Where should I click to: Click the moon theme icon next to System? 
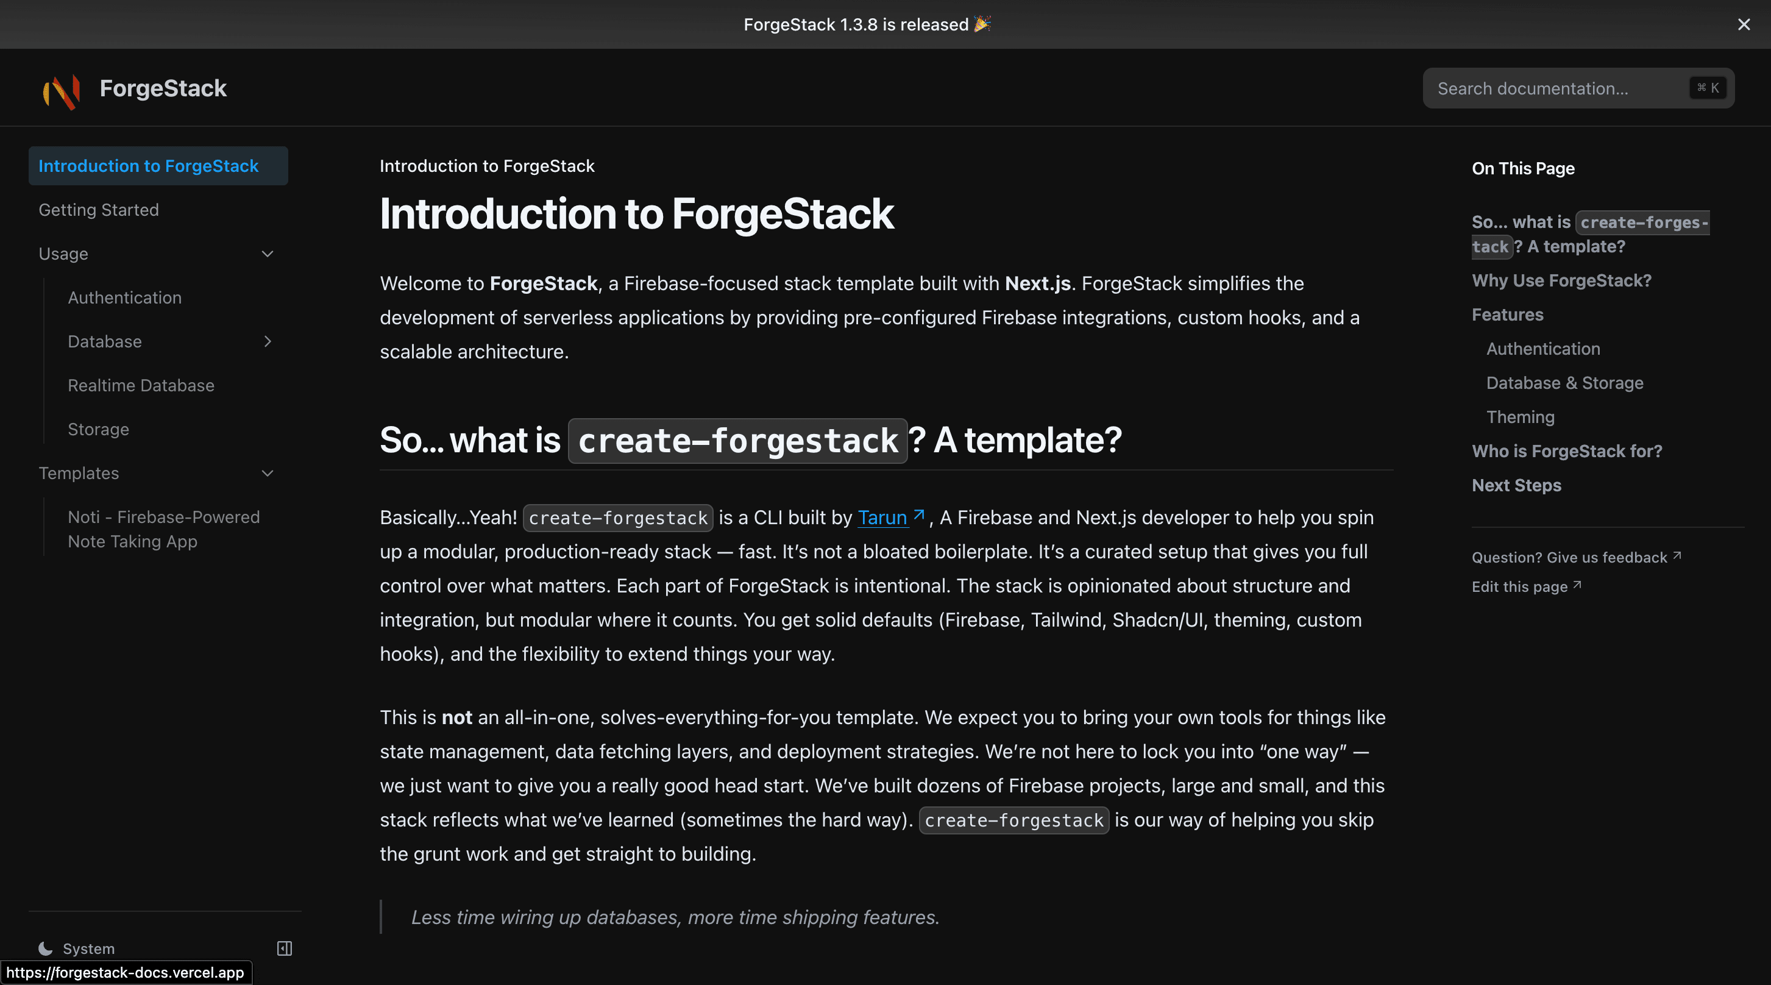point(44,948)
